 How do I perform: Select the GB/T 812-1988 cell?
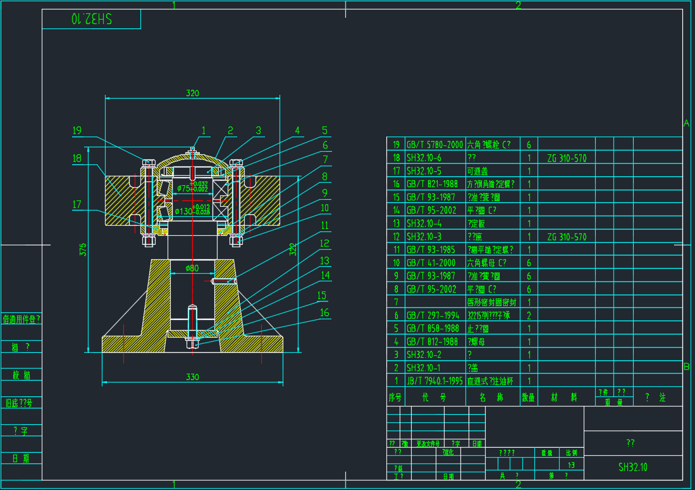coord(432,341)
